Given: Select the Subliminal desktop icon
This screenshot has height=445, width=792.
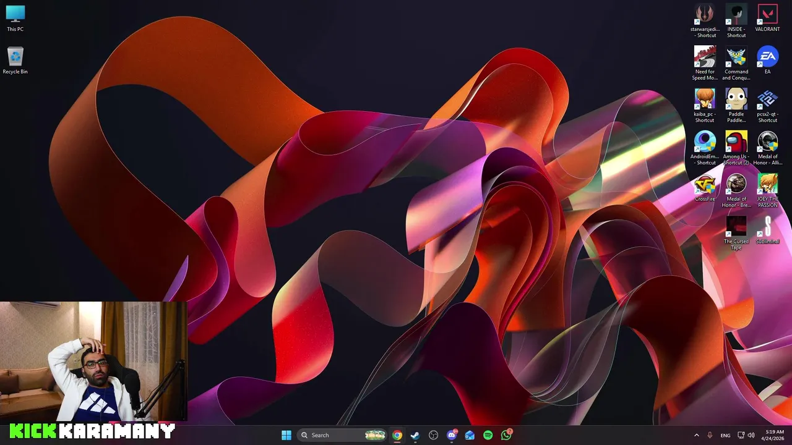Looking at the screenshot, I should (x=768, y=231).
